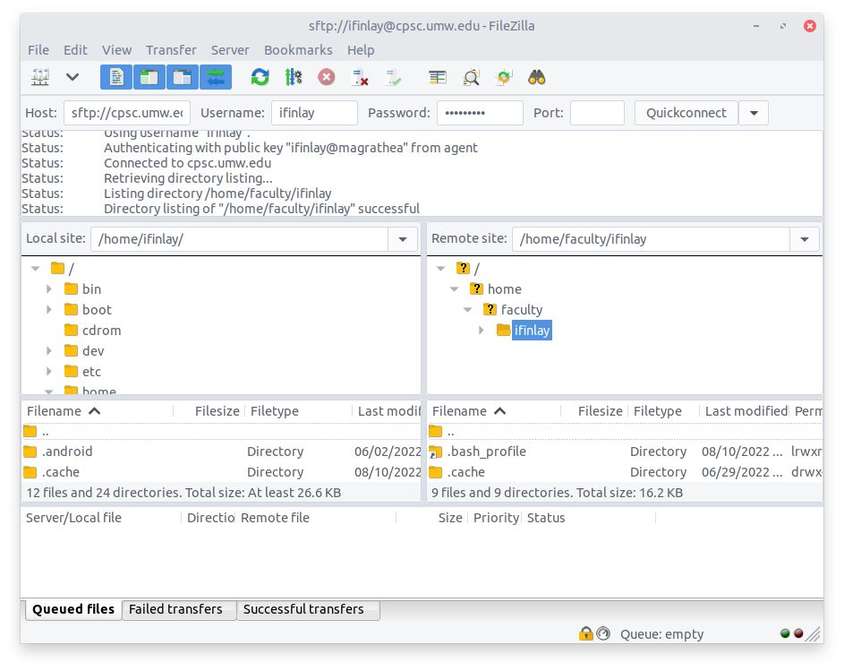Click the Port input field
Screen dimensions: 844x671
[598, 113]
